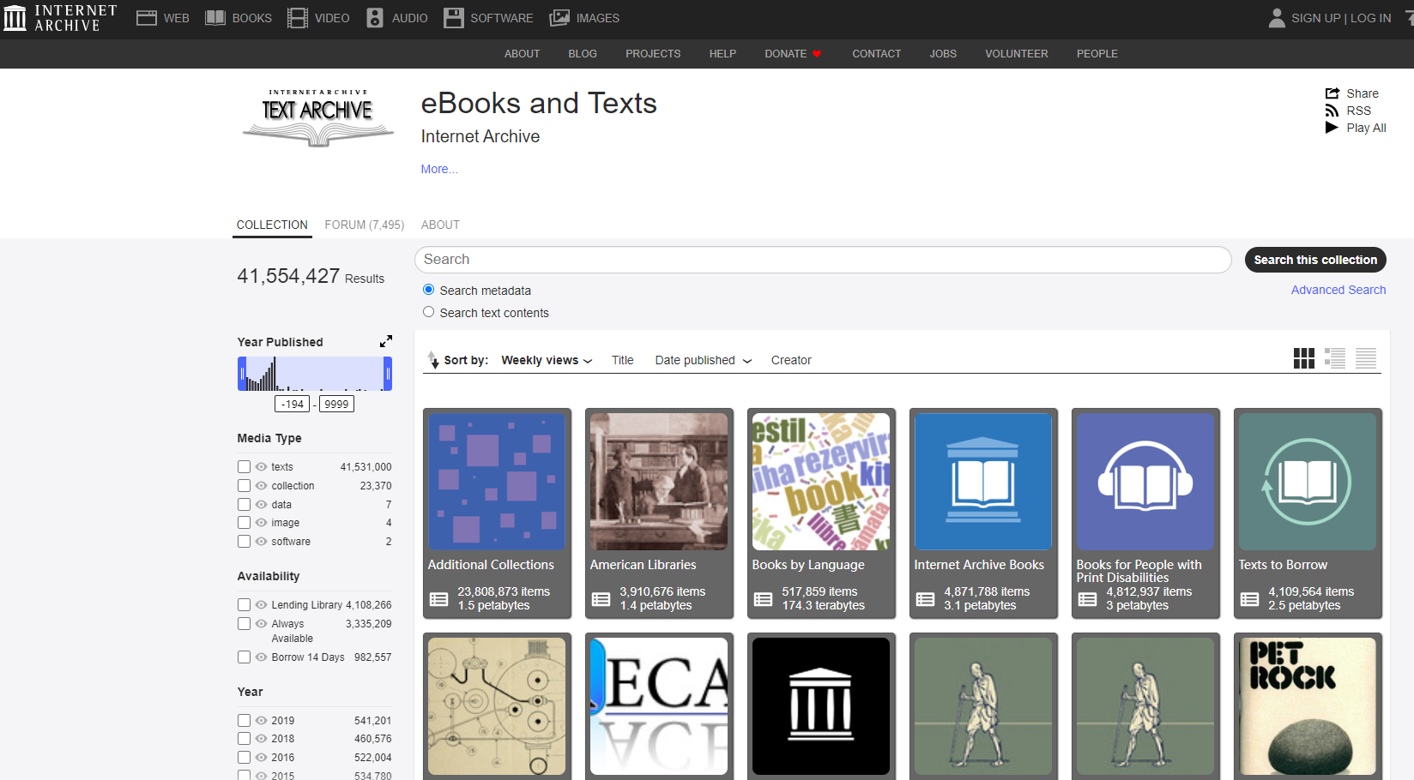Check the collection media type checkbox
Screen dimensions: 1414x780
[x=244, y=486]
